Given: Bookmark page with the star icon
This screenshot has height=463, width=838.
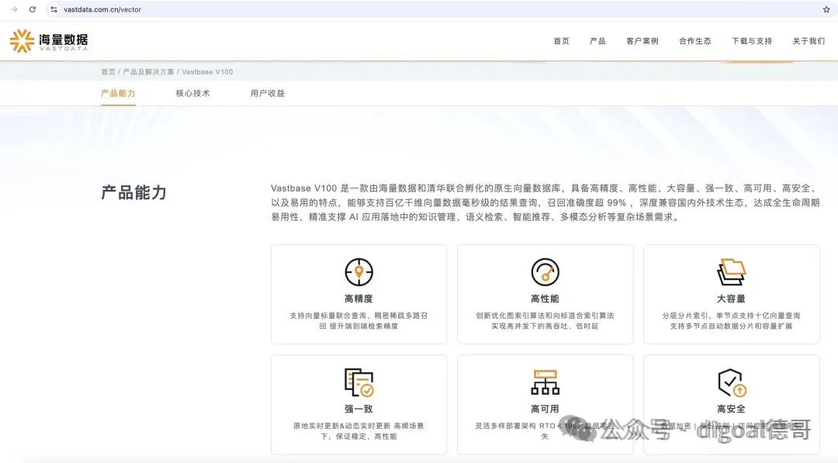Looking at the screenshot, I should [x=826, y=9].
